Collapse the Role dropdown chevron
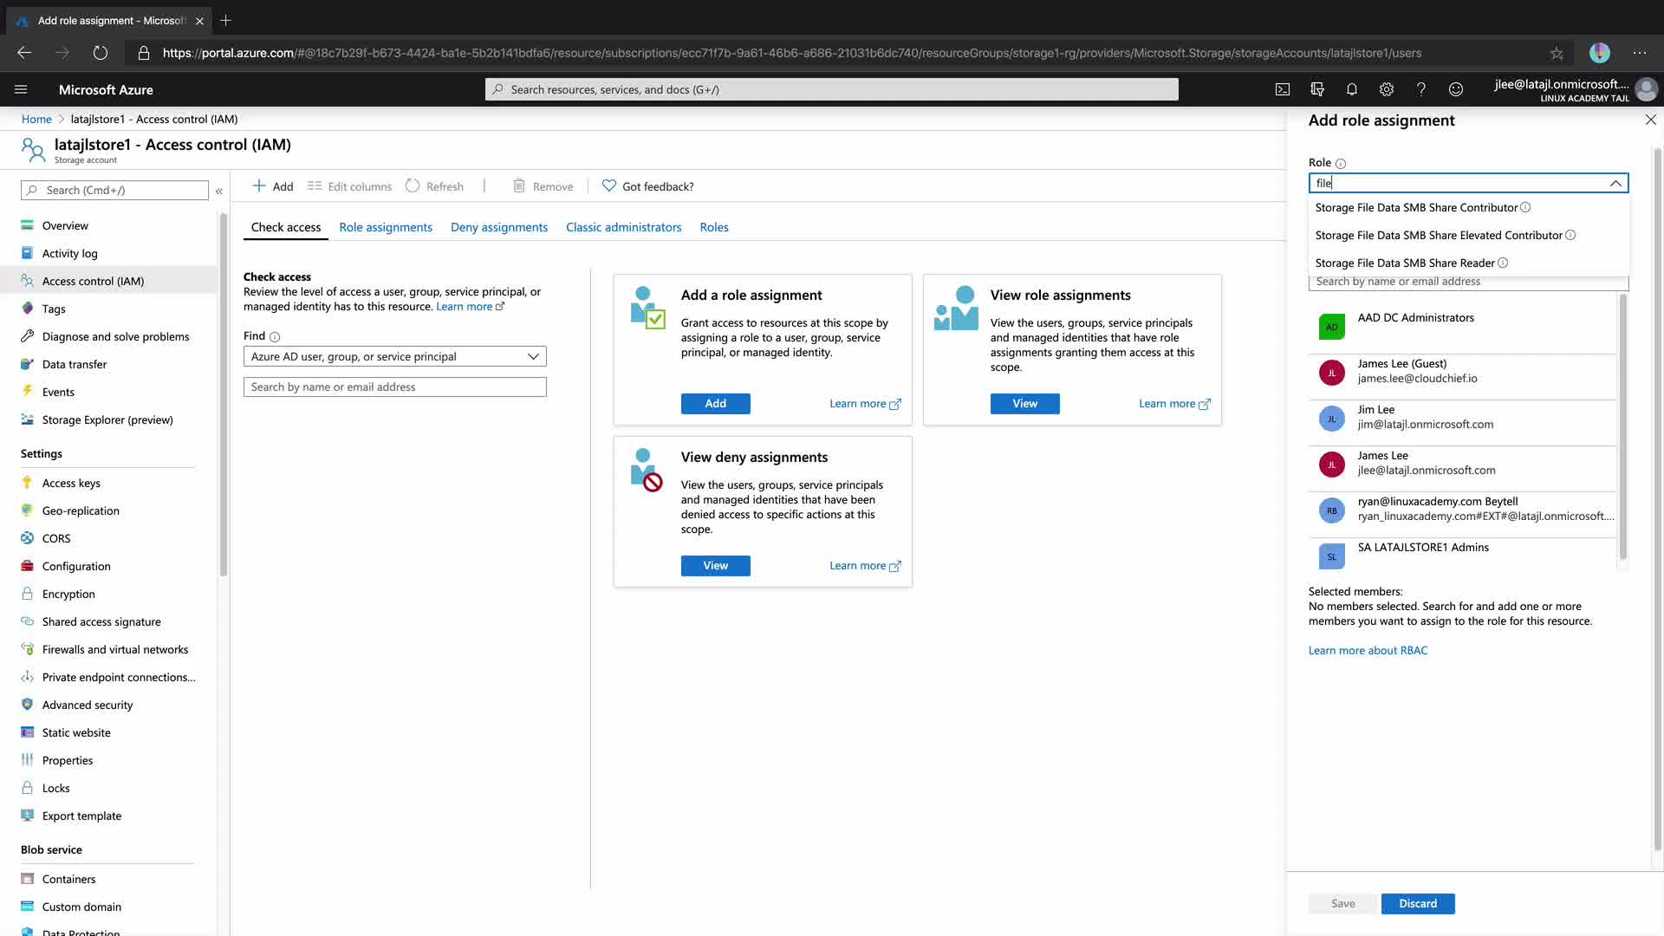 tap(1615, 183)
